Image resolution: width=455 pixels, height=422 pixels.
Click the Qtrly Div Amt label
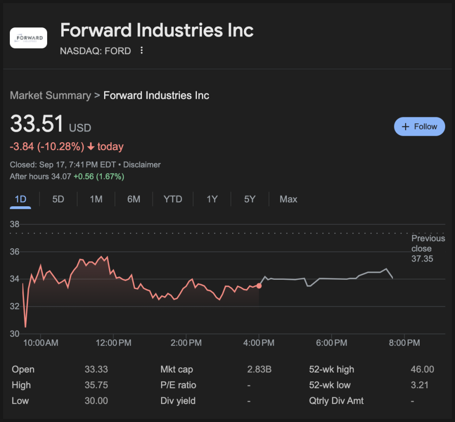336,401
